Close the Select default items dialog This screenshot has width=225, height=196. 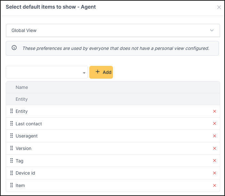click(219, 7)
